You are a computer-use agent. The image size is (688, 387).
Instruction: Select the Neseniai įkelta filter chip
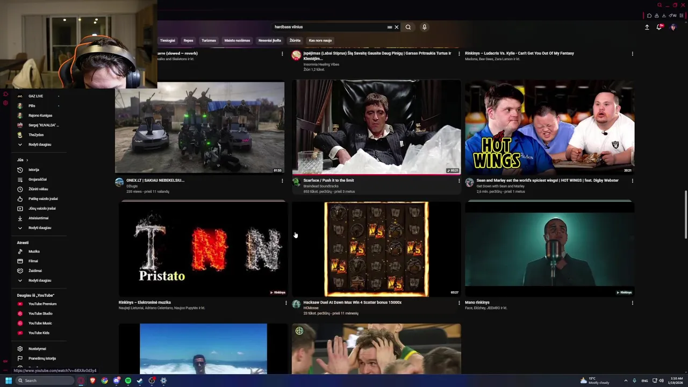[270, 40]
